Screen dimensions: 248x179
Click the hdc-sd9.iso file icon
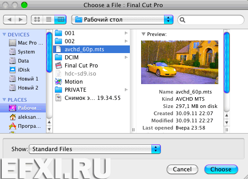pyautogui.click(x=58, y=74)
